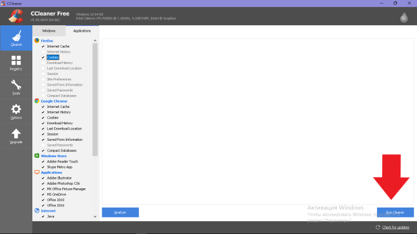The width and height of the screenshot is (417, 234).
Task: Select the Google Chrome category heading
Action: [x=54, y=101]
